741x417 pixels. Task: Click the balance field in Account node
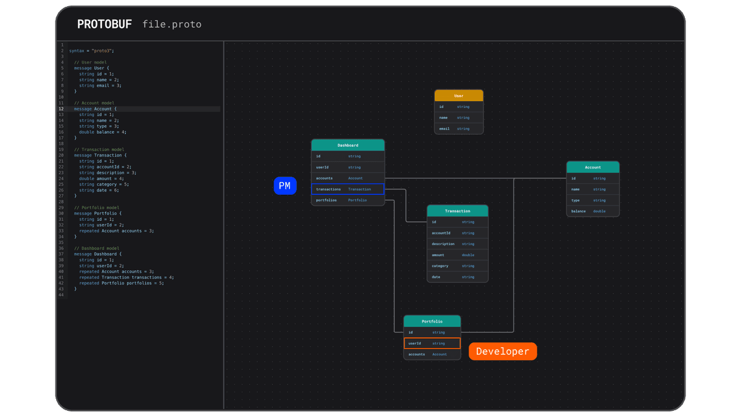coord(593,211)
